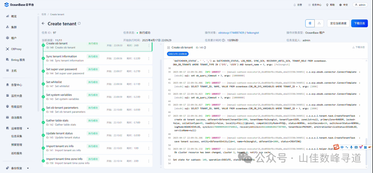Open the obtstocp:1744887439 cluster link
The width and height of the screenshot is (373, 173).
(x=231, y=32)
